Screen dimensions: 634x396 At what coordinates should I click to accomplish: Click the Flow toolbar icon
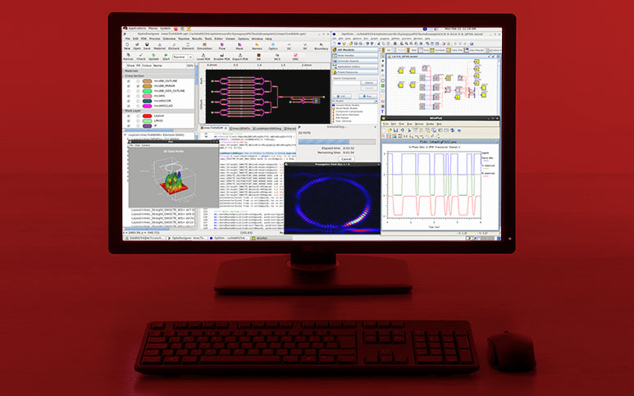pos(221,47)
